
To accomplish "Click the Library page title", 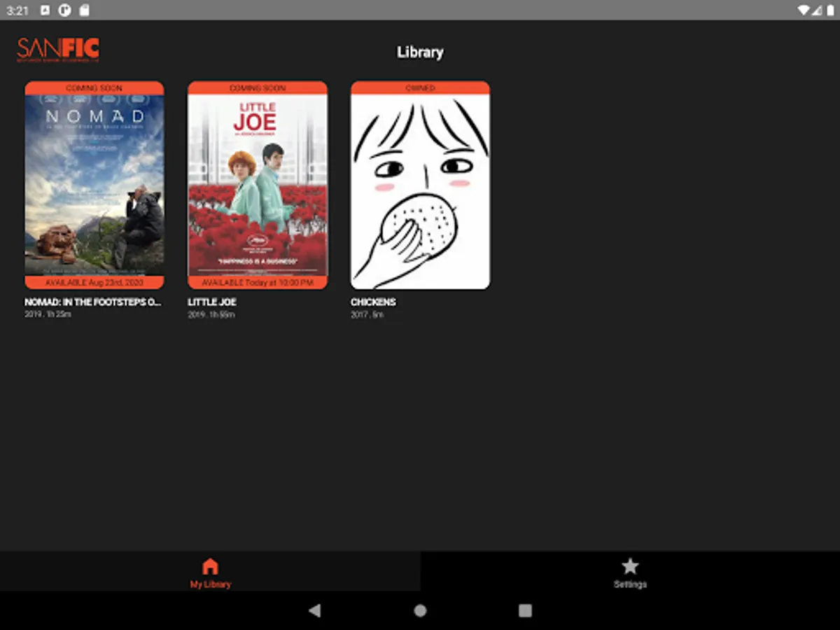I will pyautogui.click(x=420, y=52).
